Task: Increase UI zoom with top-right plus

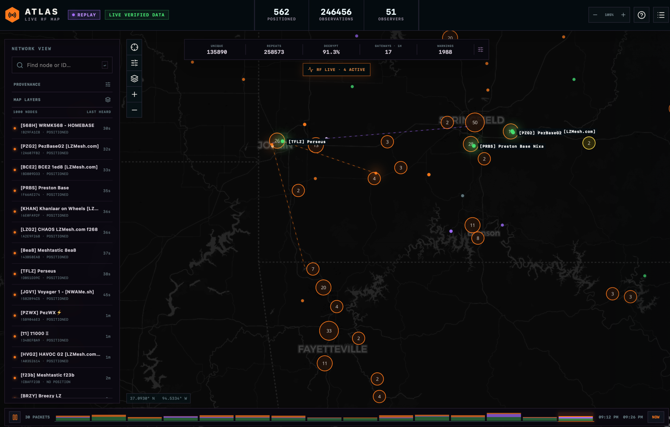Action: [623, 15]
